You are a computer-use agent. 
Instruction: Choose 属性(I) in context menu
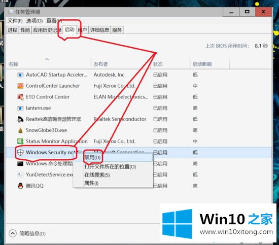113,183
